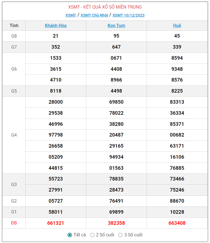Open the XSMT 10/12/2023 link
Image resolution: width=210 pixels, height=243 pixels.
tap(128, 15)
